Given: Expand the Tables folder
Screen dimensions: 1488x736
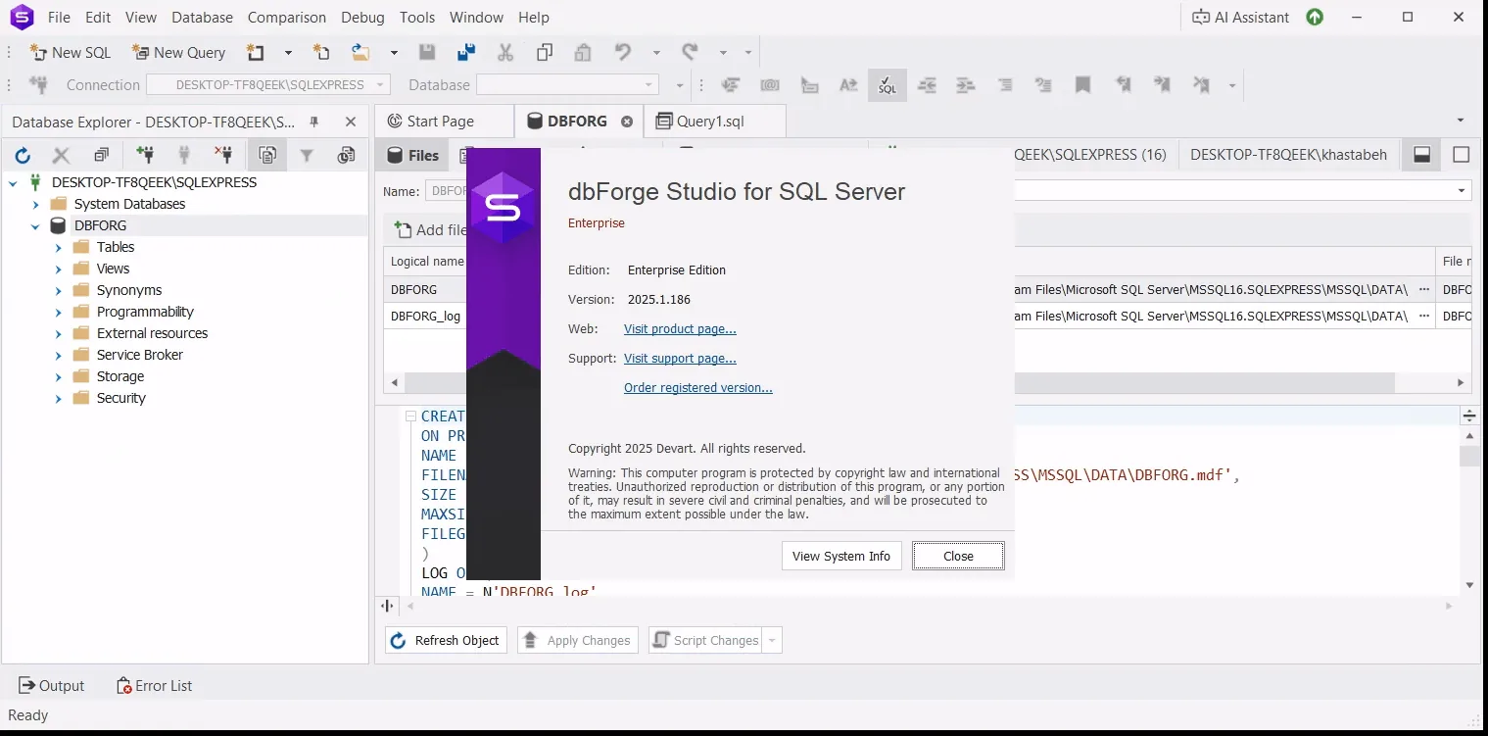Looking at the screenshot, I should [59, 247].
